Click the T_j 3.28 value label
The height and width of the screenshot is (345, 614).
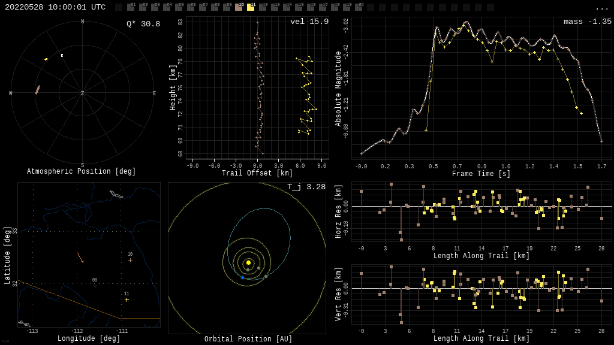click(x=306, y=187)
